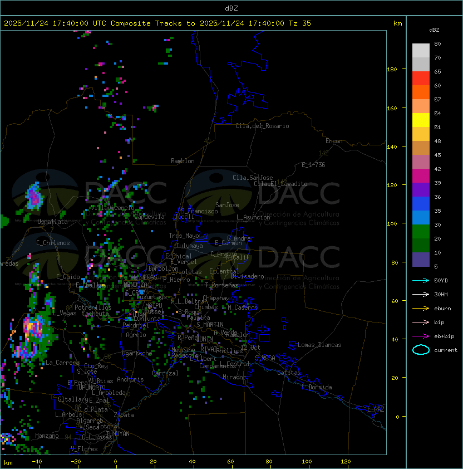Click the 'E_1-736' map label
This screenshot has height=469, width=463.
313,165
